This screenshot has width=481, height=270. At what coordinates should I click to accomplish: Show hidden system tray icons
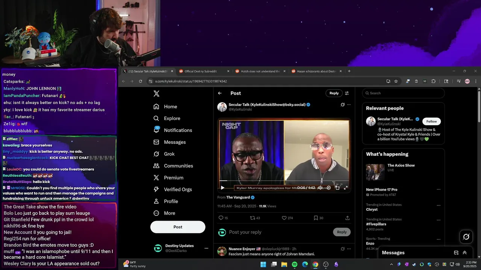pos(392,264)
